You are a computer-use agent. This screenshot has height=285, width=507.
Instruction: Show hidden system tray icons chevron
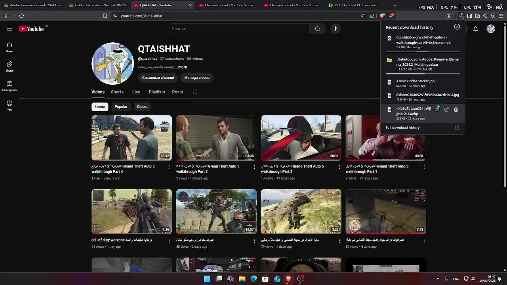click(x=438, y=279)
